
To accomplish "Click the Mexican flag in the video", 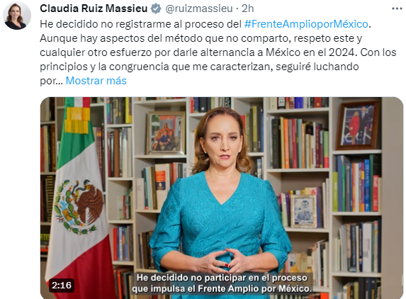I will coord(79,198).
